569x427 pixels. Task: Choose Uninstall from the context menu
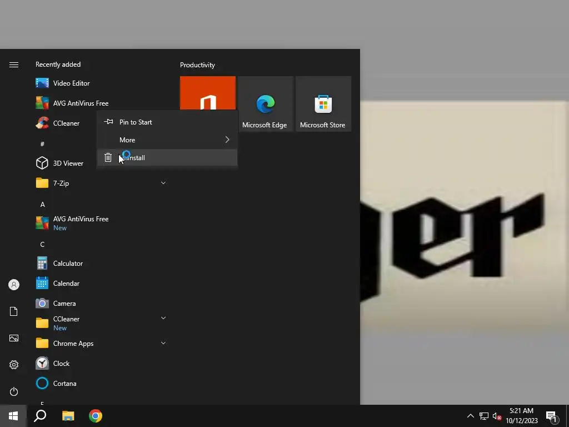click(167, 157)
